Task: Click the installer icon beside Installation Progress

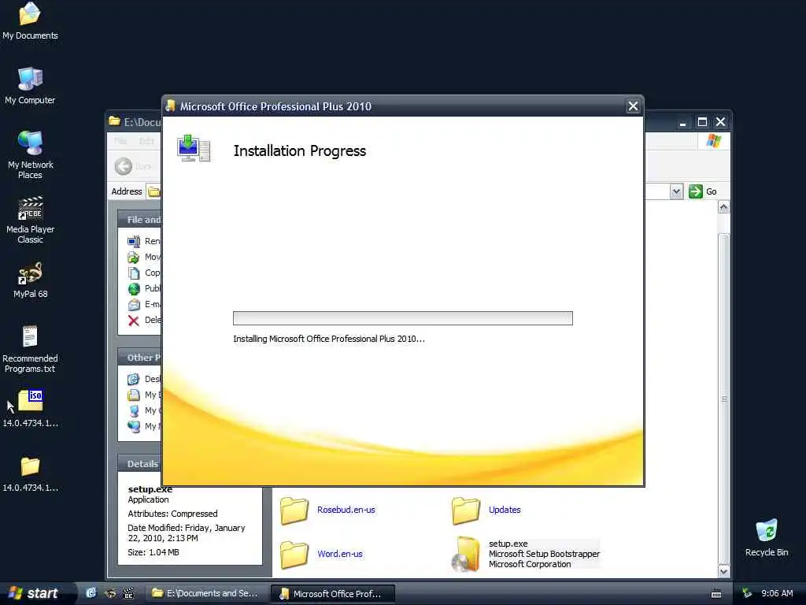Action: pyautogui.click(x=194, y=149)
